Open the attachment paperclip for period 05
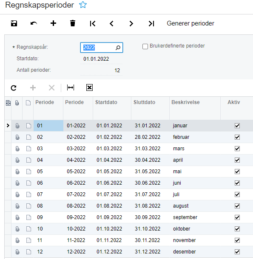Image resolution: width=253 pixels, height=259 pixels. pyautogui.click(x=17, y=172)
